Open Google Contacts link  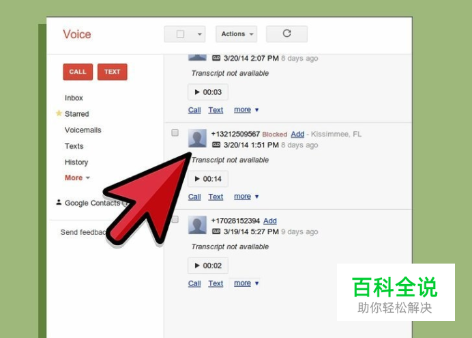[x=92, y=203]
